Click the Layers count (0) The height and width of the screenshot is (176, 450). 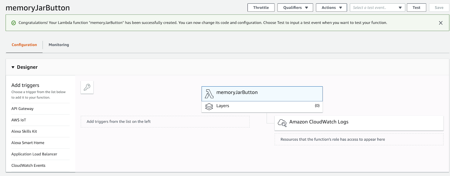(317, 106)
